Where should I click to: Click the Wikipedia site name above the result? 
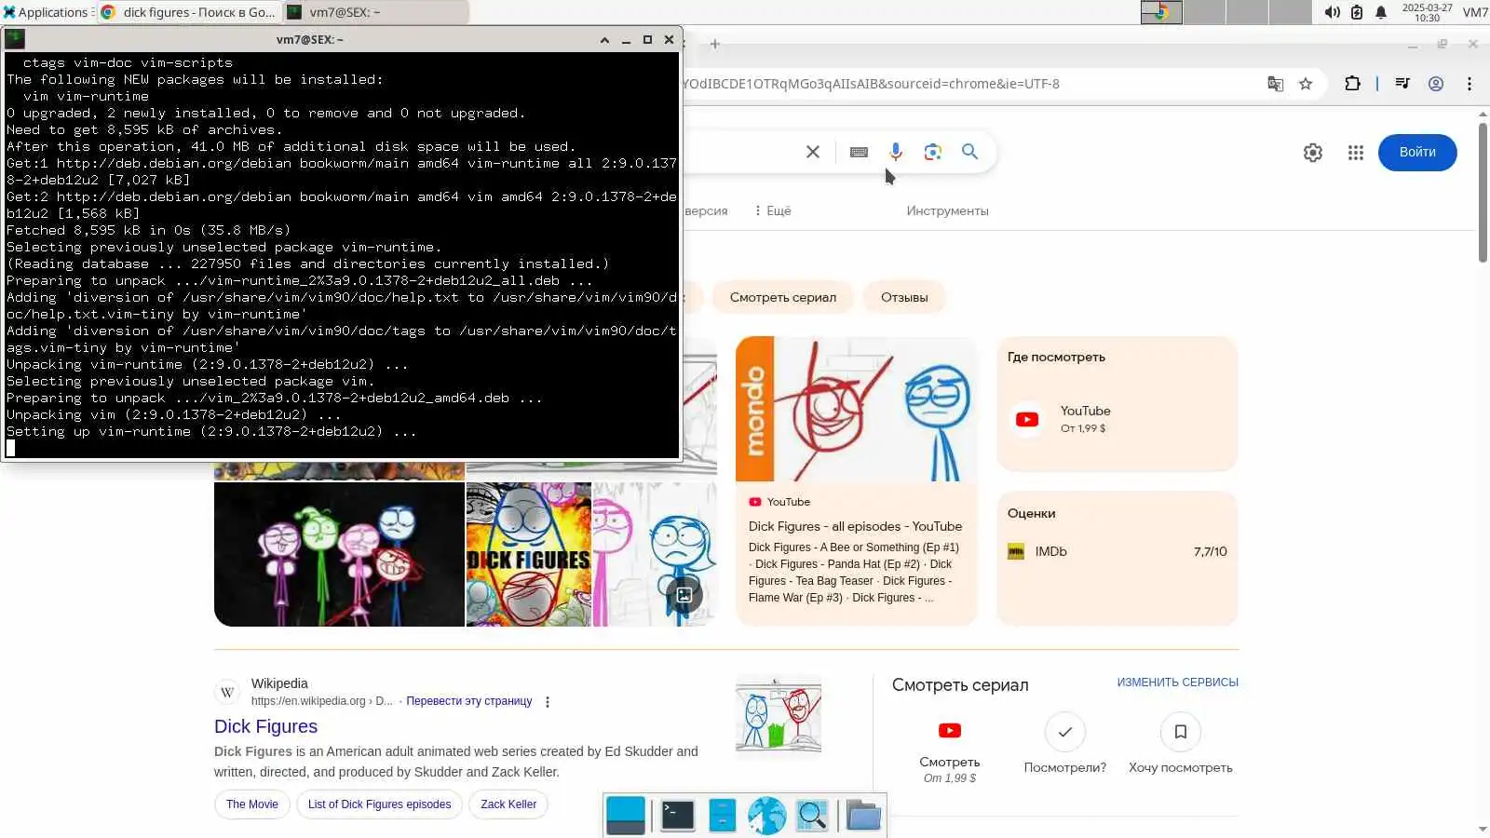click(x=279, y=684)
